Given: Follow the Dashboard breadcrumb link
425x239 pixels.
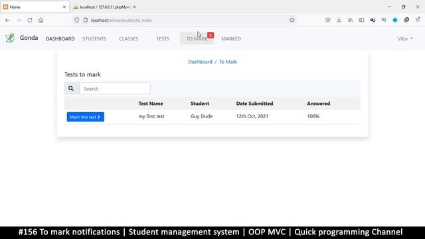Looking at the screenshot, I should tap(201, 62).
